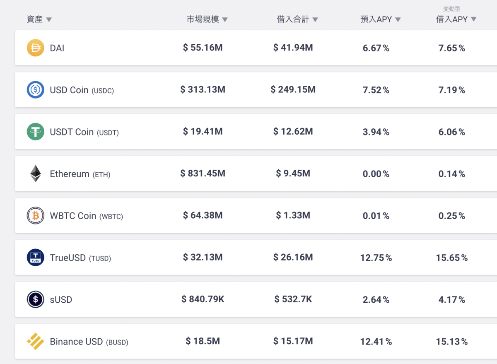Click USDC borrow APY 7.19%
The height and width of the screenshot is (364, 497).
tap(452, 90)
